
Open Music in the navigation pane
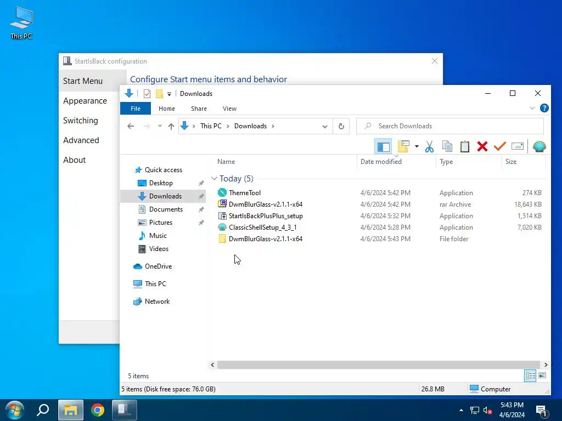[158, 236]
